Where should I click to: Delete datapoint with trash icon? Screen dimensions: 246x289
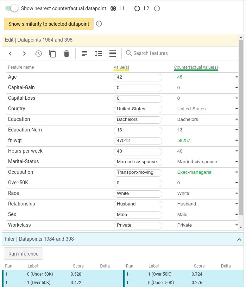(67, 54)
